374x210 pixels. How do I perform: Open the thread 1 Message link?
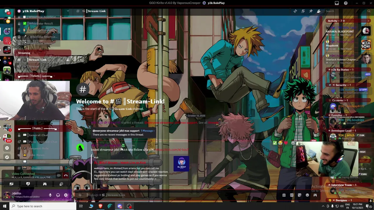pyautogui.click(x=148, y=131)
